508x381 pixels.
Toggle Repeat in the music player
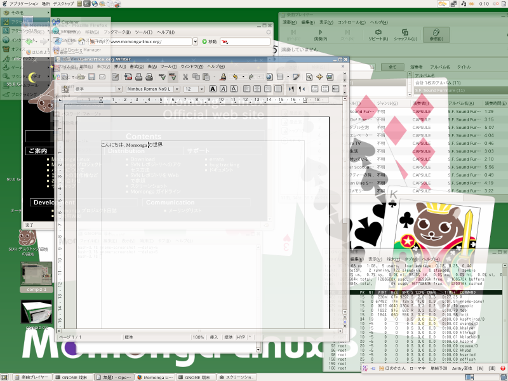coord(378,35)
